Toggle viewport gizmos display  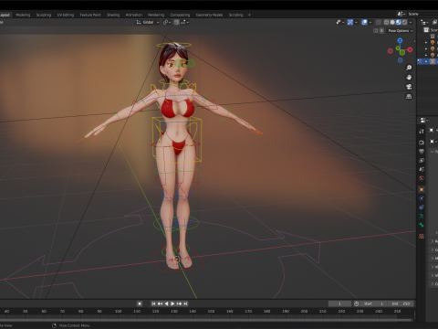350,22
